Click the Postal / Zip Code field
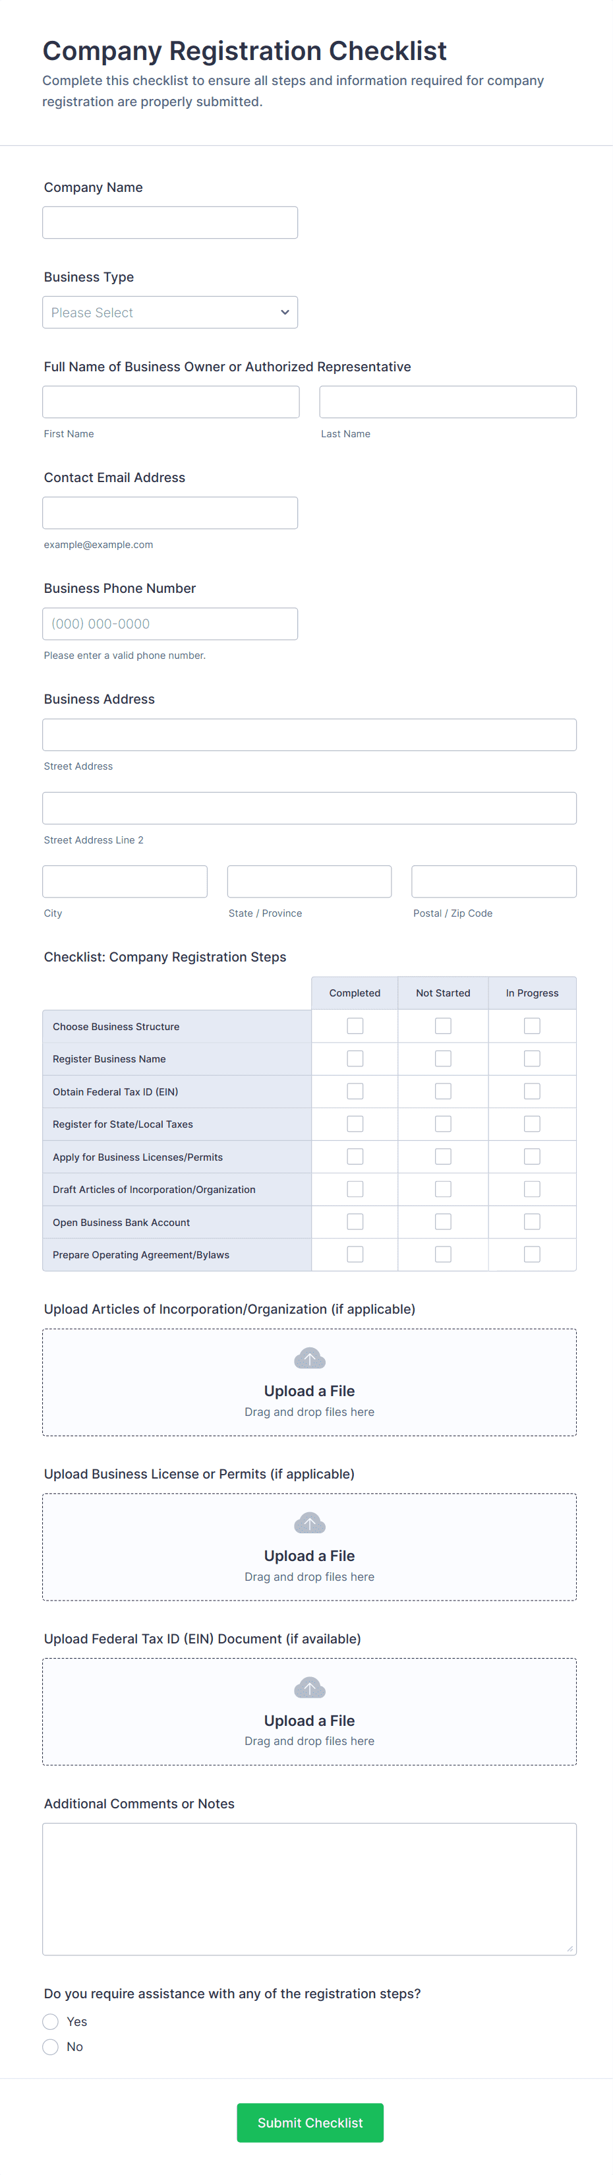The height and width of the screenshot is (2175, 613). point(493,882)
